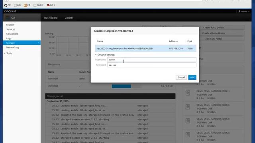Image resolution: width=255 pixels, height=143 pixels.
Task: Click the /dev/vda3 usage bar
Action: coord(127,86)
